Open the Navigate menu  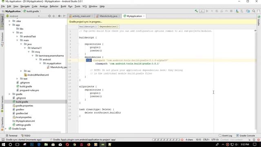25,7
